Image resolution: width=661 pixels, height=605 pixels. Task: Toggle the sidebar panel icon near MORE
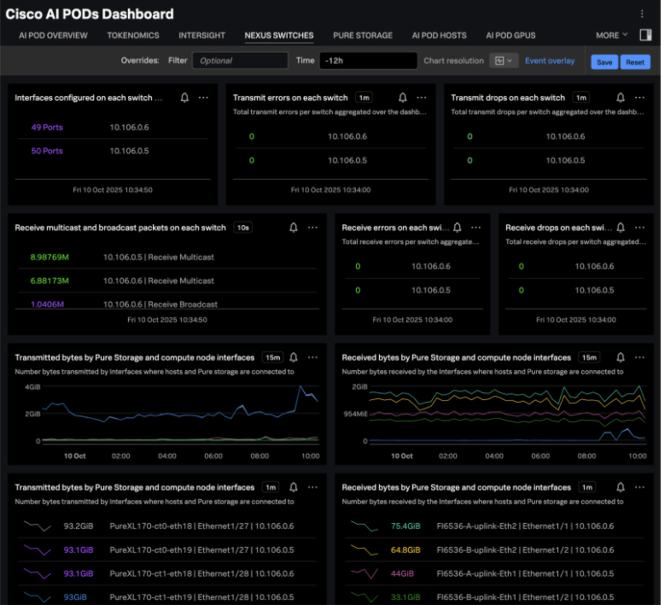[646, 35]
